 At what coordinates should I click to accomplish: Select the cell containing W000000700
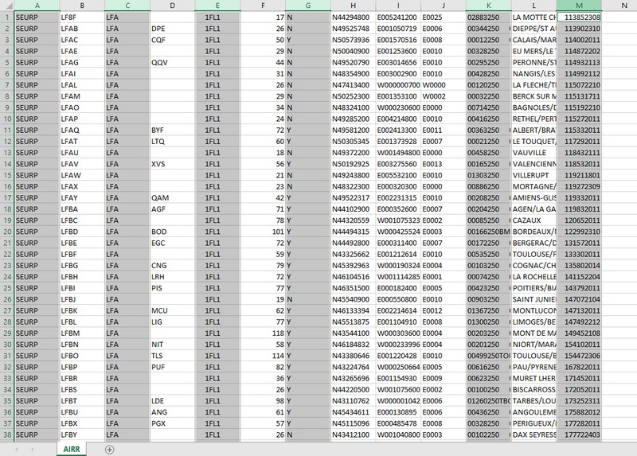397,84
